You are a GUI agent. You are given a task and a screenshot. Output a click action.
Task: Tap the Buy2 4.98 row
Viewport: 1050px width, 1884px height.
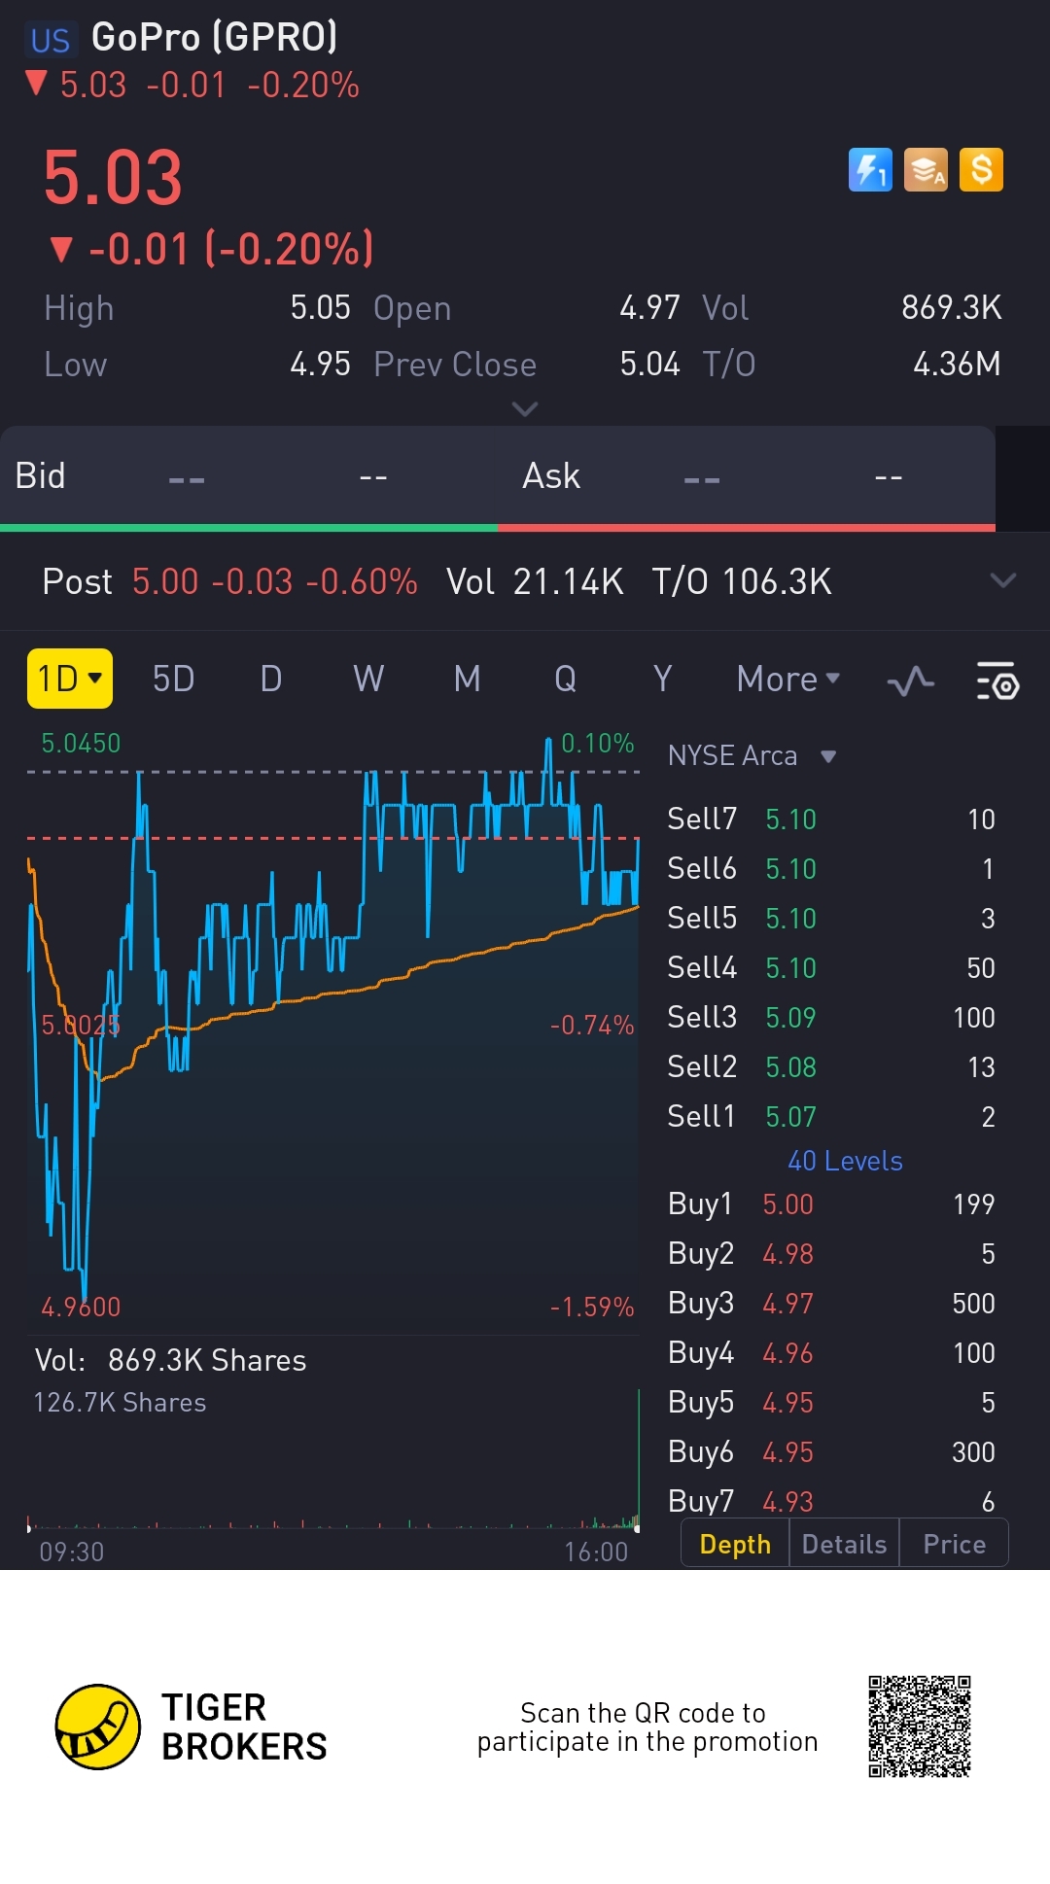point(831,1253)
